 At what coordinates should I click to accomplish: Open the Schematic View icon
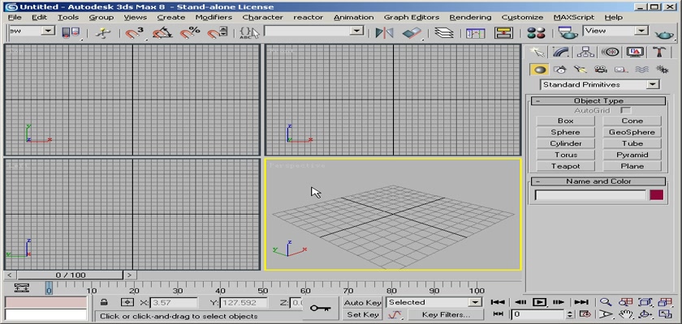[503, 32]
